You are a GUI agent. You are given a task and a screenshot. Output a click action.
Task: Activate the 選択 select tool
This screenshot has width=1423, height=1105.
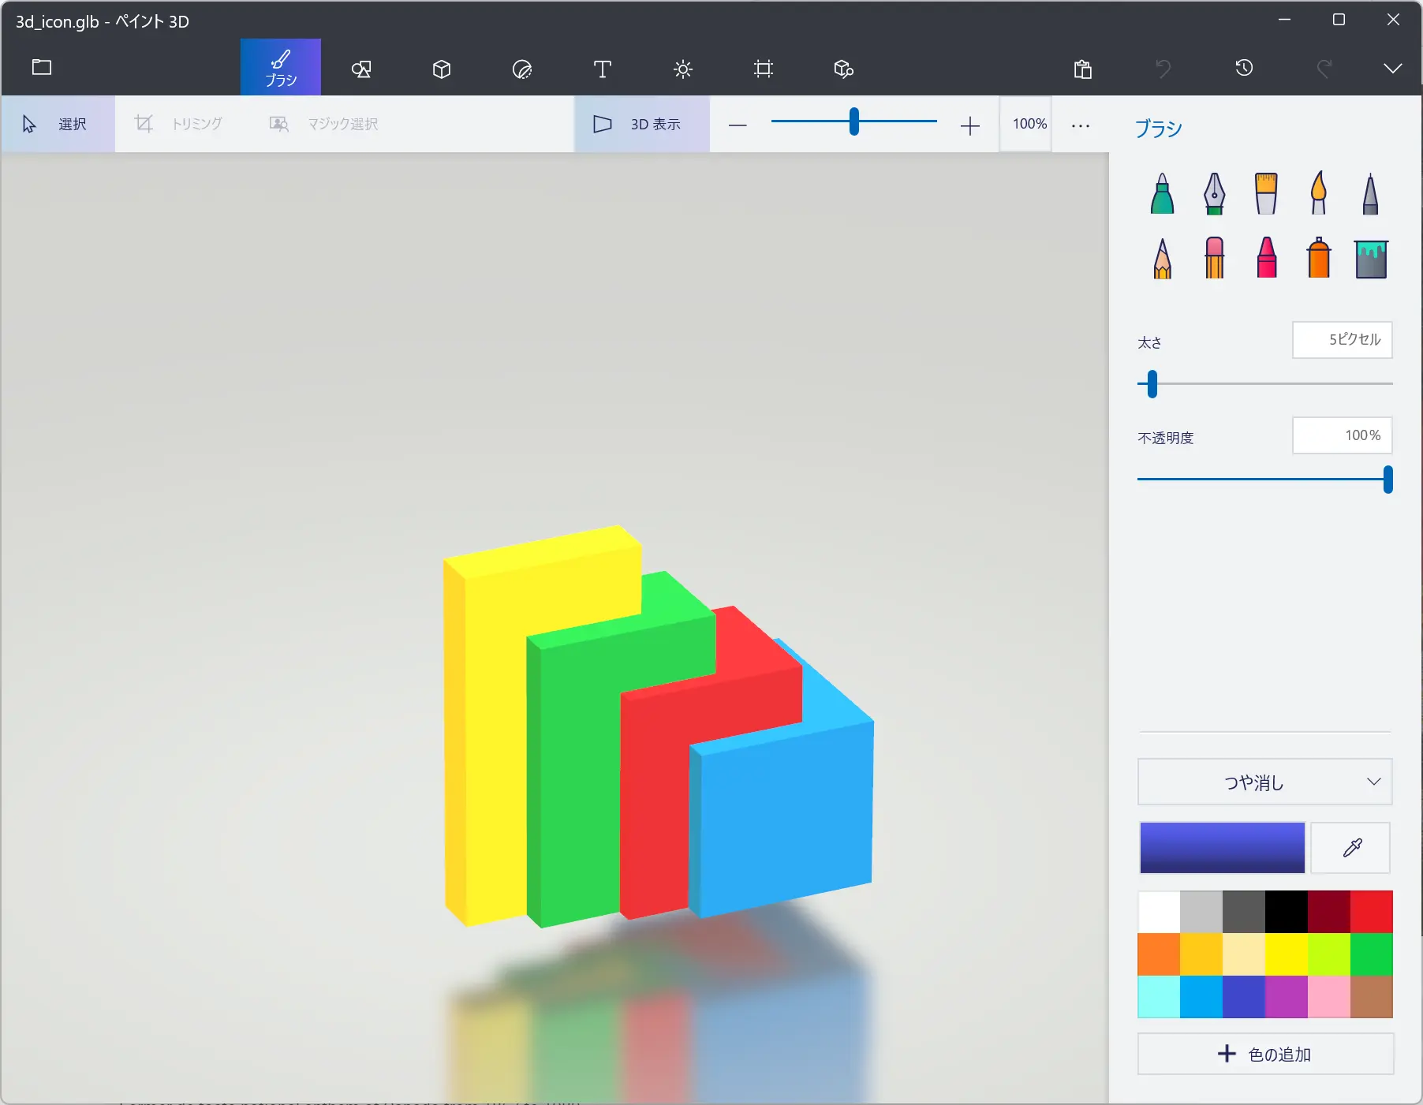tap(58, 124)
